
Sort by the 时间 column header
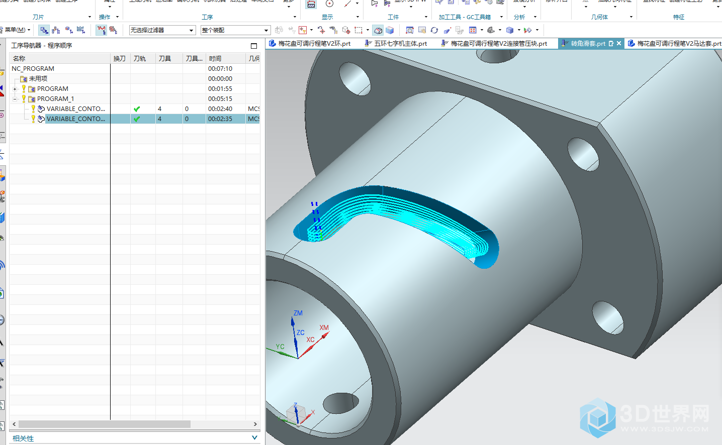[226, 59]
